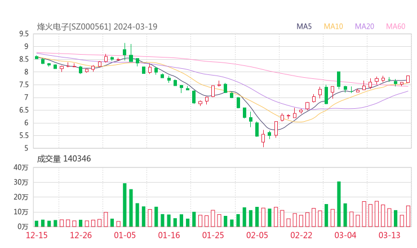Click the MA5 legend label
This screenshot has width=417, height=248.
coord(304,26)
